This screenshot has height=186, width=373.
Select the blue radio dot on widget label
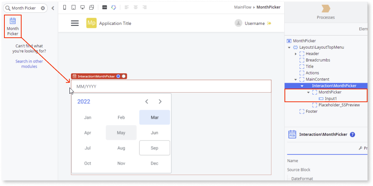[x=118, y=76]
